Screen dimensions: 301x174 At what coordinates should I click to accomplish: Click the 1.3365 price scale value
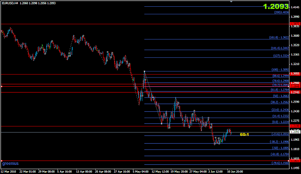(295, 54)
